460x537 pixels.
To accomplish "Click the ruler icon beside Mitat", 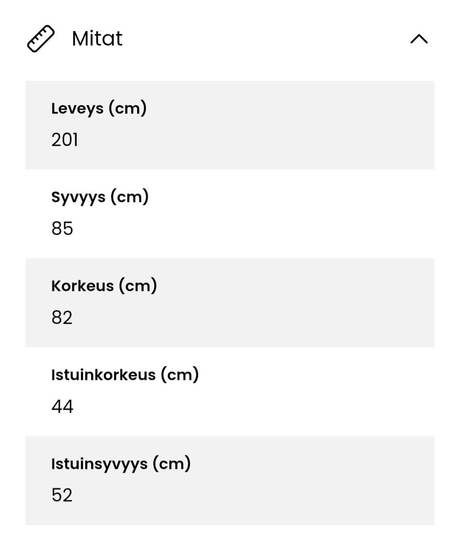I will (41, 39).
